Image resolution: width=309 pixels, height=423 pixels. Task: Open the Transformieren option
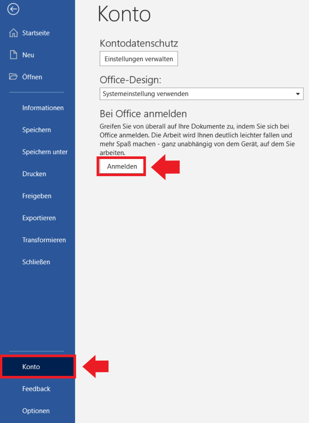[x=44, y=240]
